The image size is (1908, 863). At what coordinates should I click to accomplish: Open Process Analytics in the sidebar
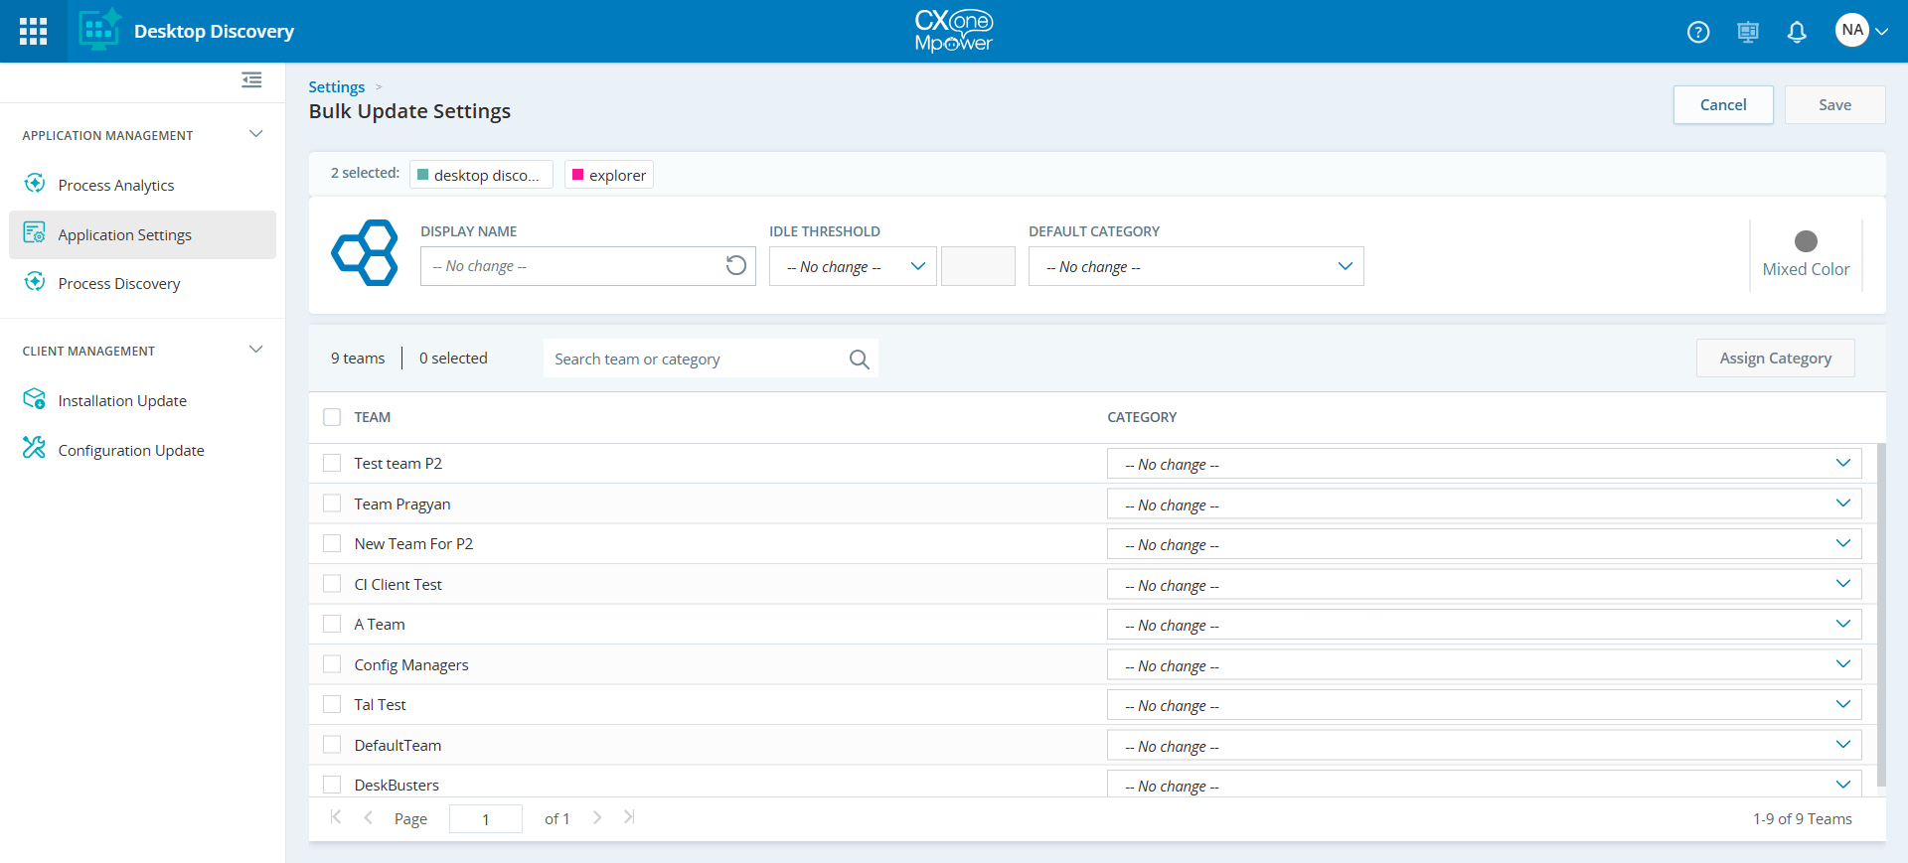point(115,186)
